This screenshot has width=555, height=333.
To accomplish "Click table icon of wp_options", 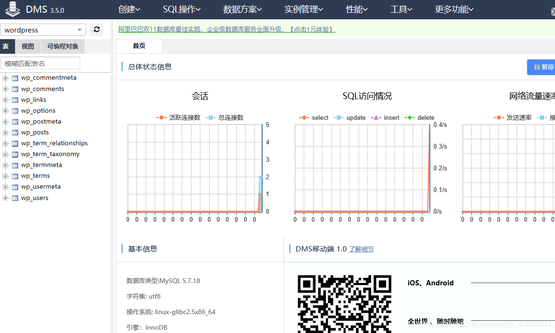I will click(15, 111).
